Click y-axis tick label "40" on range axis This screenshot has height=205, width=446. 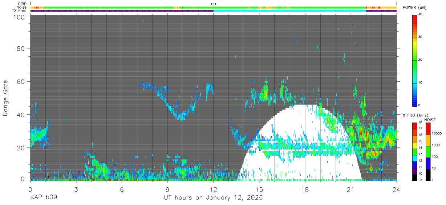pos(21,115)
